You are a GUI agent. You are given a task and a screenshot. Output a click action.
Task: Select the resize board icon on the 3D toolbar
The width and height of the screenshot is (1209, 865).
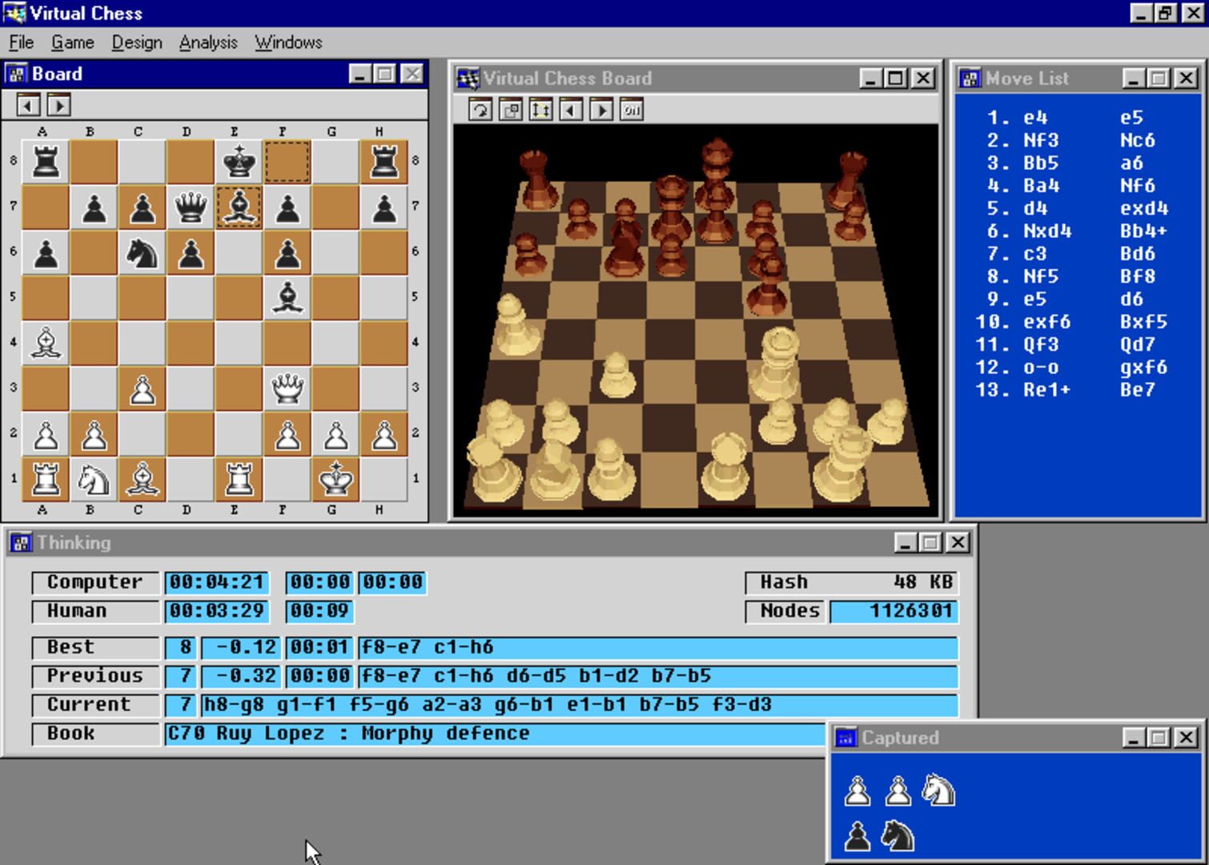[540, 110]
